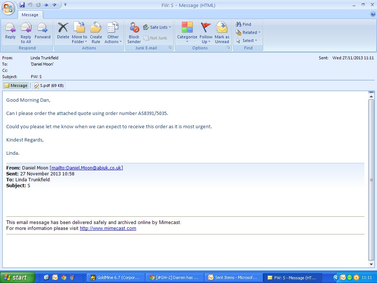Click the orange system tray icon
This screenshot has width=377, height=283.
(x=356, y=277)
